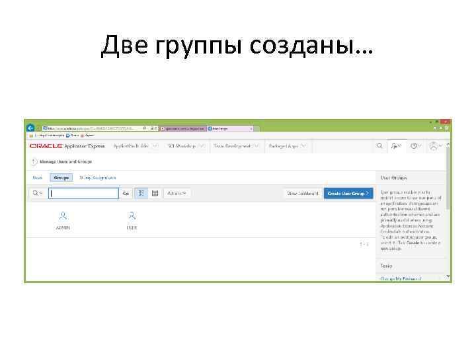
Task: Click the up arrow beside Manage Users and Groups
Action: [34, 162]
